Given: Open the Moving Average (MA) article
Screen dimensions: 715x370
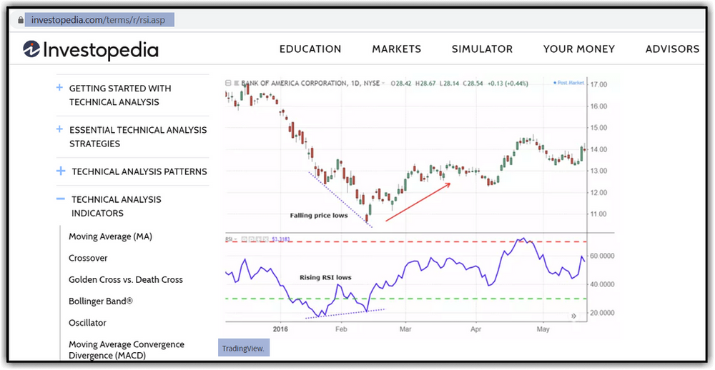Looking at the screenshot, I should click(110, 236).
